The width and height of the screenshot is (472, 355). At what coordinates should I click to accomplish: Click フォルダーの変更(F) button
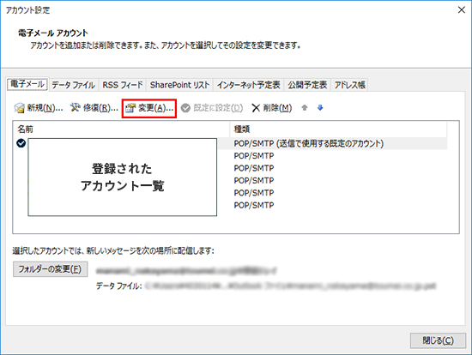pyautogui.click(x=51, y=269)
